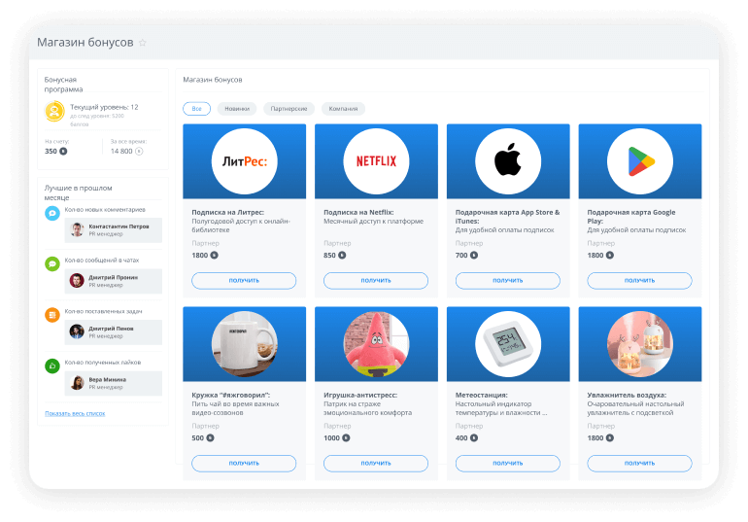
Task: Click the Apple logo image
Action: [x=508, y=161]
